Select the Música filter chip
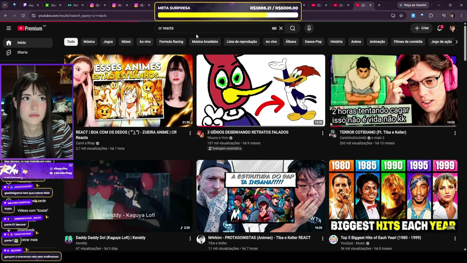 tap(89, 42)
